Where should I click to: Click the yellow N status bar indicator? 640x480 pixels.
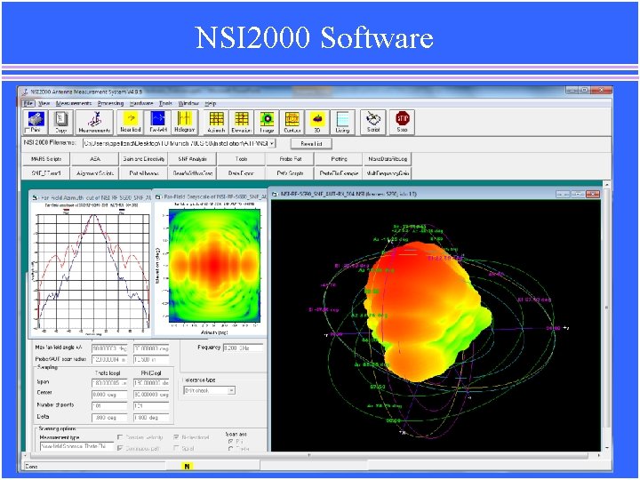pos(187,466)
